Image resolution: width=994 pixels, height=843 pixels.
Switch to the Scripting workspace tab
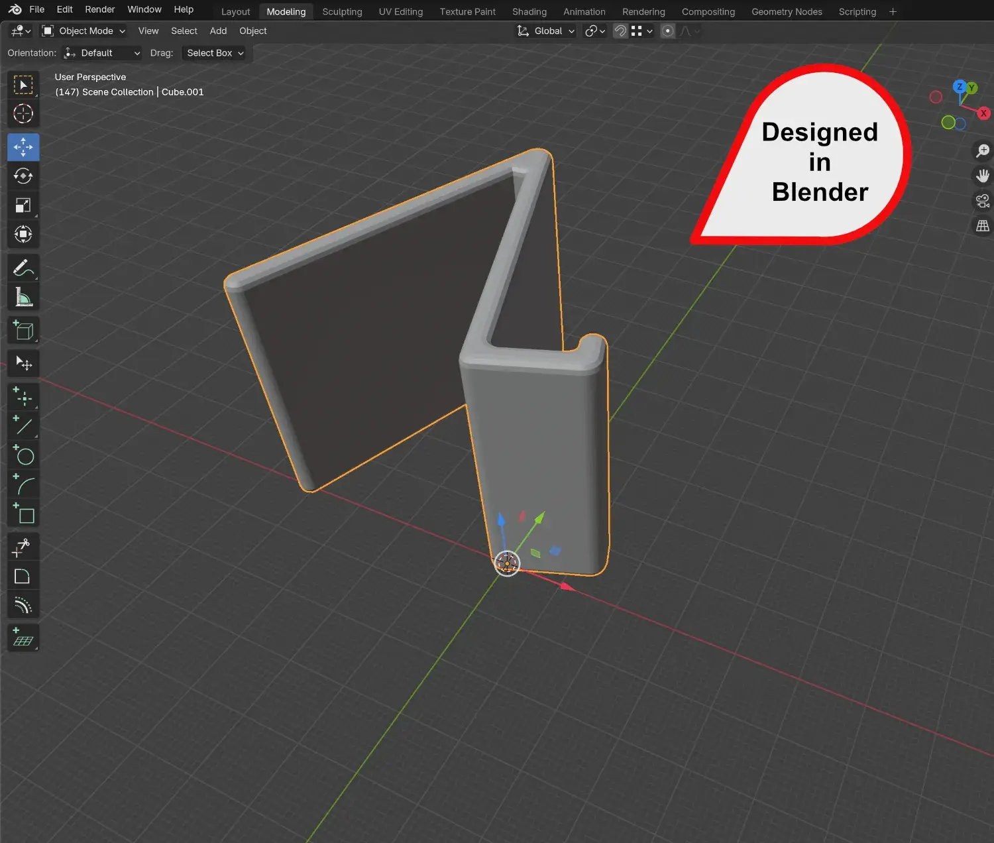coord(857,12)
